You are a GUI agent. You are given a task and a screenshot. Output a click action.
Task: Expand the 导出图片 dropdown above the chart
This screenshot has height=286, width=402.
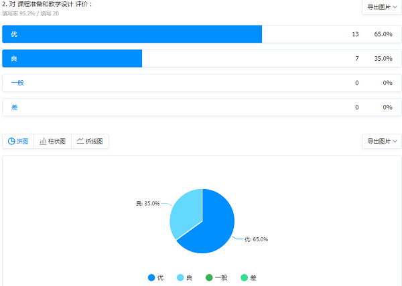[x=381, y=141]
